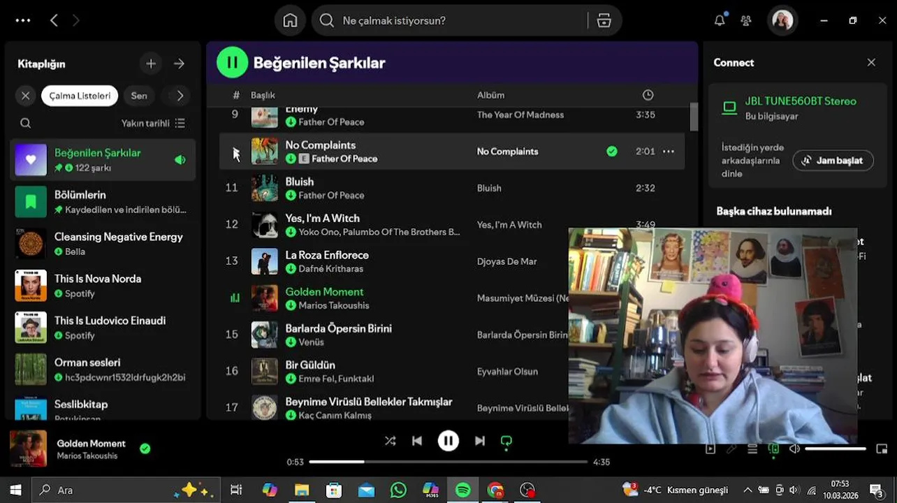Play 'No Complaints' with row play icon

pyautogui.click(x=235, y=152)
